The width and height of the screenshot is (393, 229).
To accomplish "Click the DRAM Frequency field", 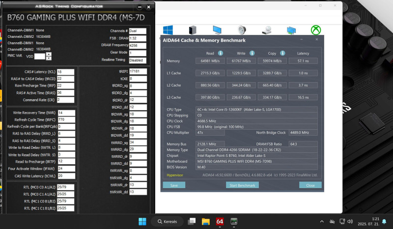I will coord(138,46).
